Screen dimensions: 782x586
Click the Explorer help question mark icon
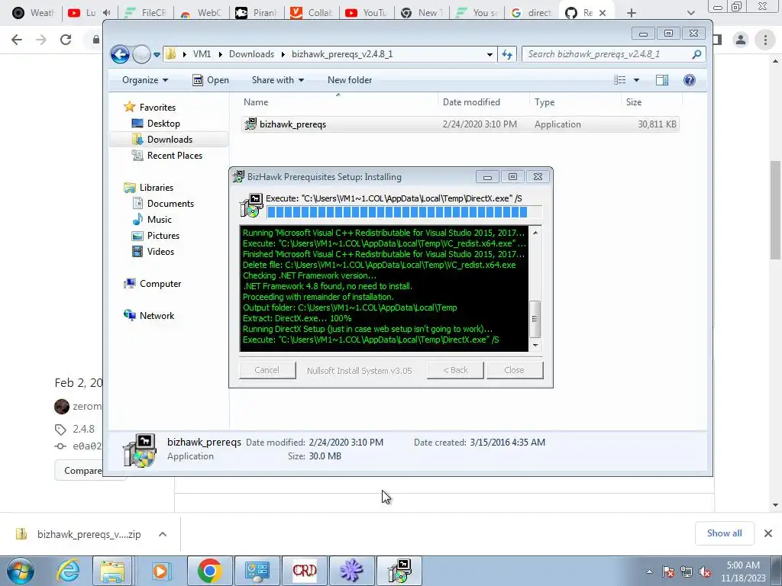click(x=690, y=80)
